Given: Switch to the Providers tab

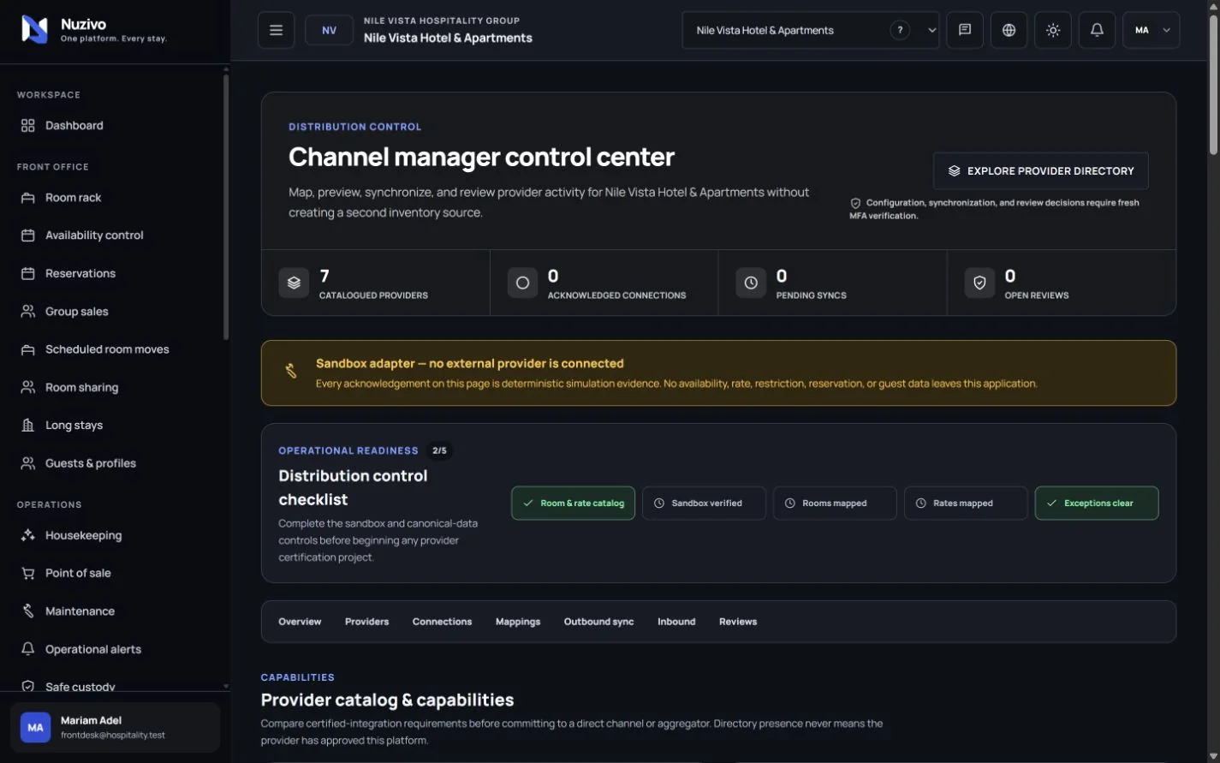Looking at the screenshot, I should 366,622.
